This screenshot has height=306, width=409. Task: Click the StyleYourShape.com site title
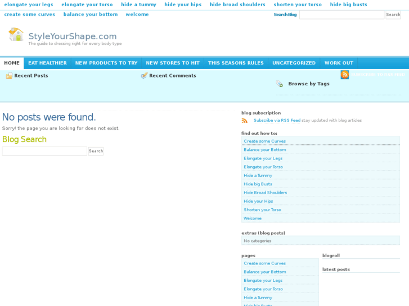(x=73, y=36)
